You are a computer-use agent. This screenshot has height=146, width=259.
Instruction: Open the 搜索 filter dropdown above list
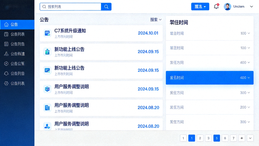click(156, 20)
